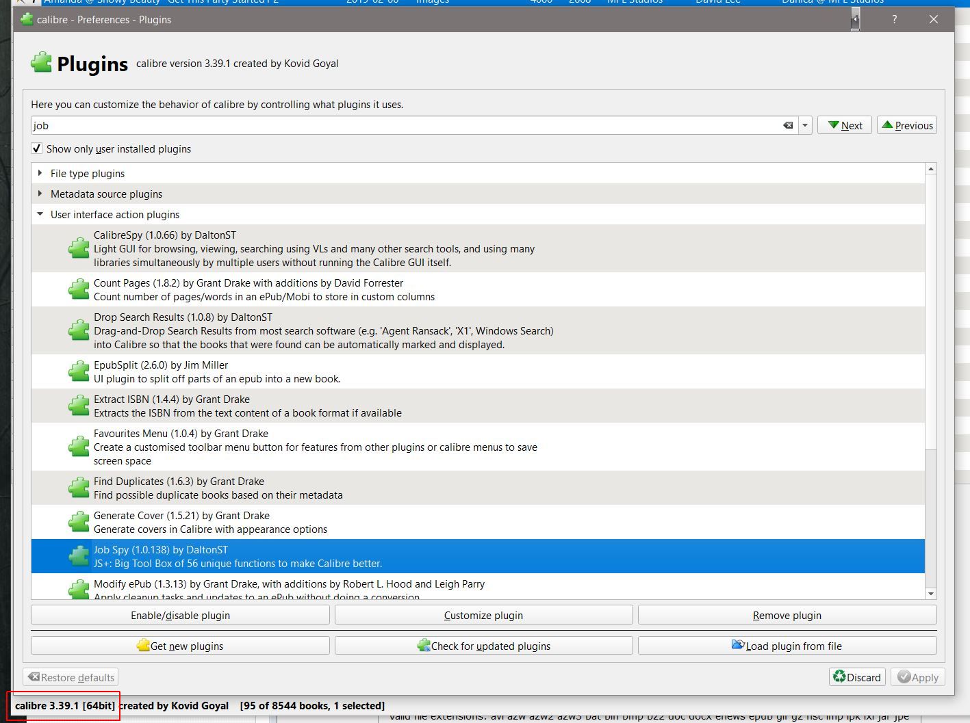Click Get new plugins button
The height and width of the screenshot is (723, 970).
180,646
